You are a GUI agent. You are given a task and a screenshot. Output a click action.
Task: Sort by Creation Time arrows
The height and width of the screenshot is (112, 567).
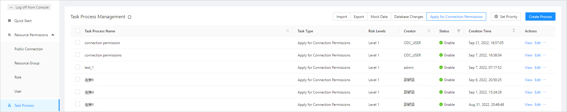514,31
